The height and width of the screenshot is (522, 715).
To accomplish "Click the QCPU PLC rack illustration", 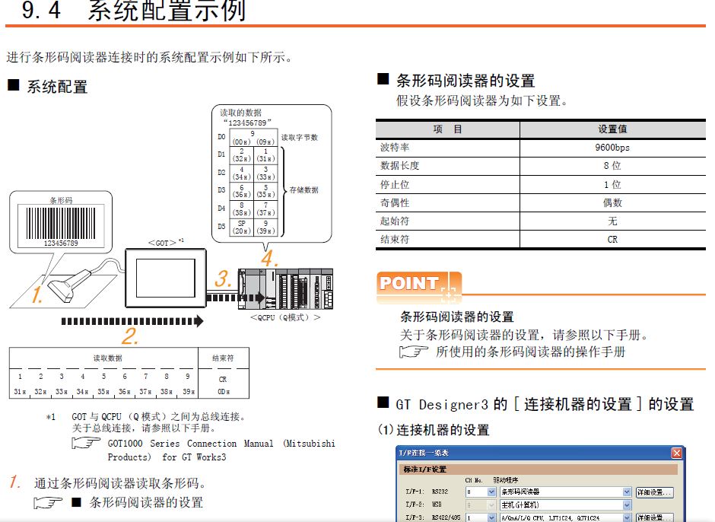I will tap(285, 289).
